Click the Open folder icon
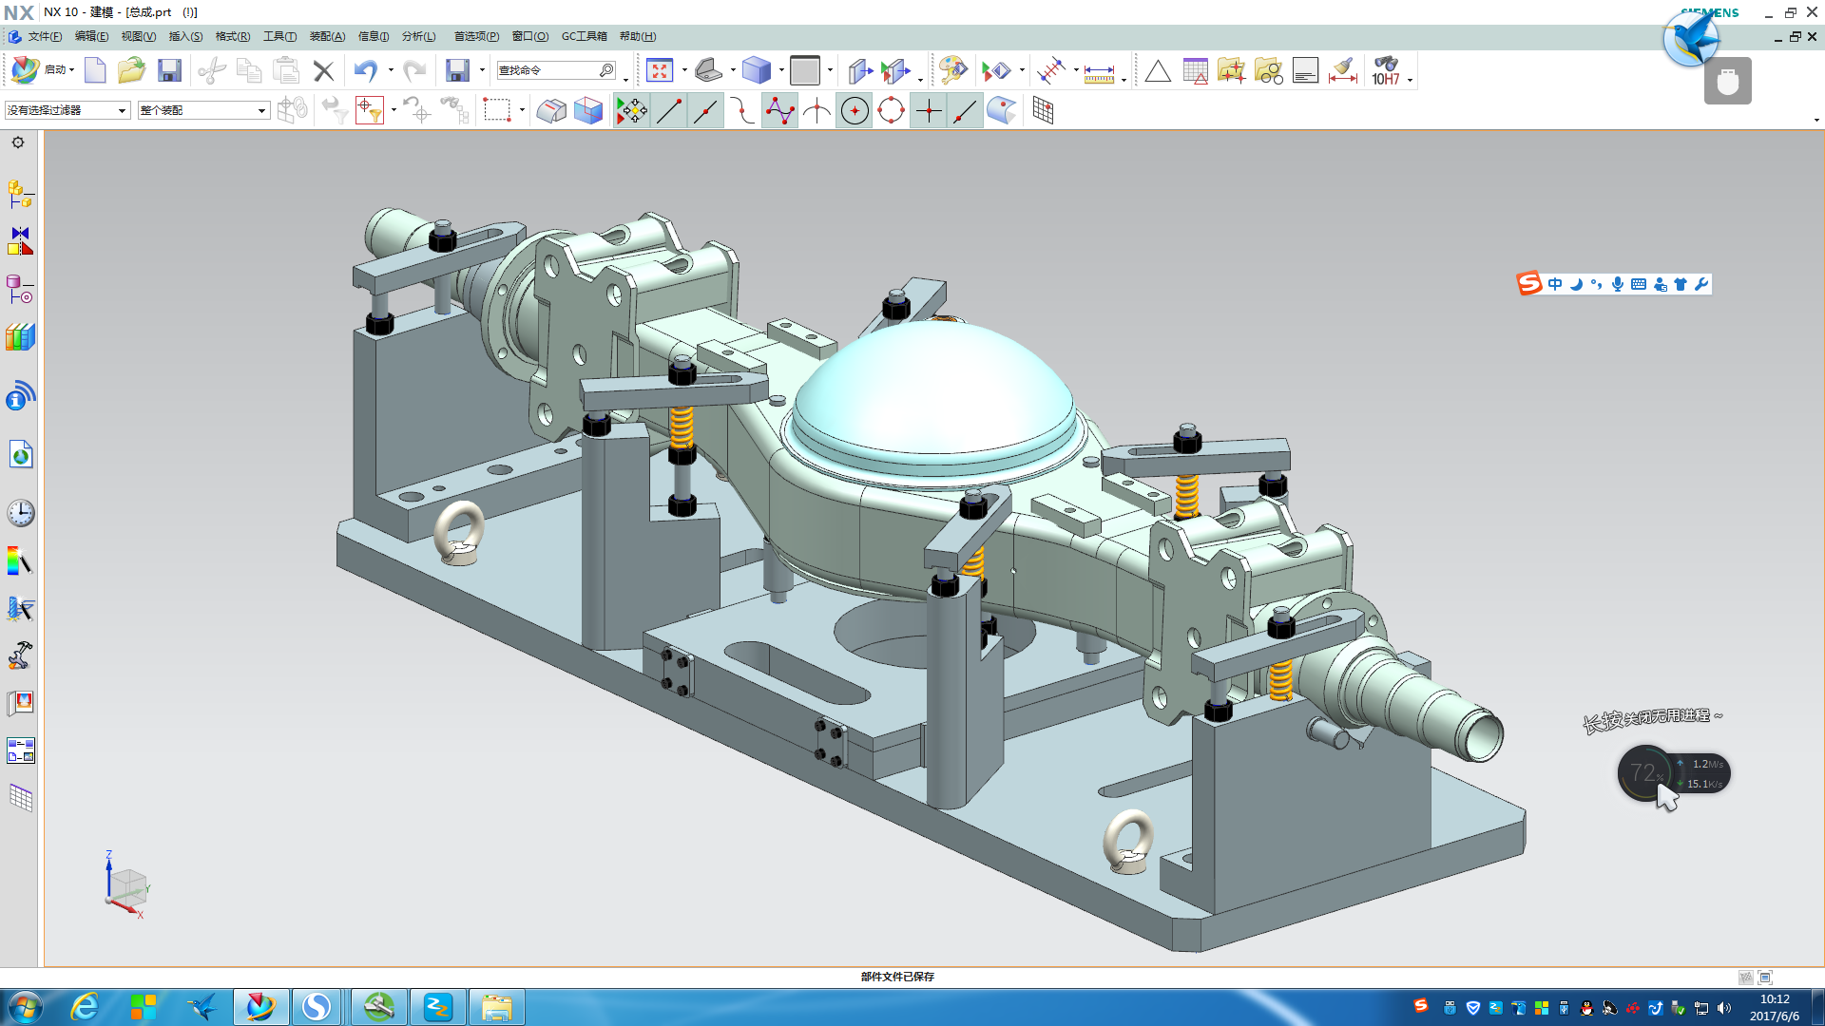This screenshot has width=1825, height=1026. point(131,70)
